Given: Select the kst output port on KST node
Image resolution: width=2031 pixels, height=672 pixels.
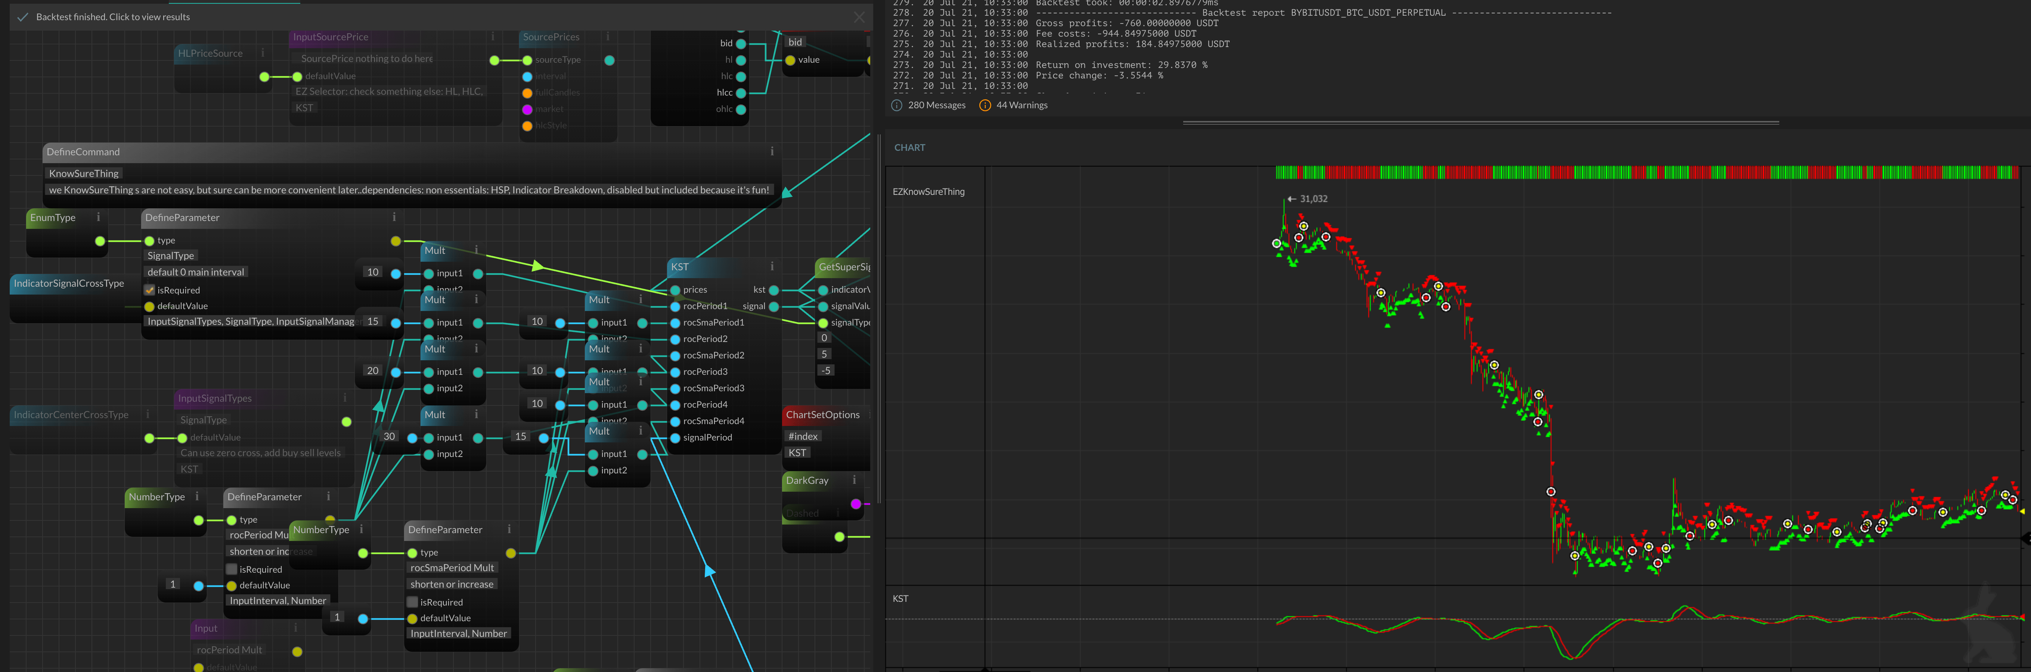Looking at the screenshot, I should 773,290.
